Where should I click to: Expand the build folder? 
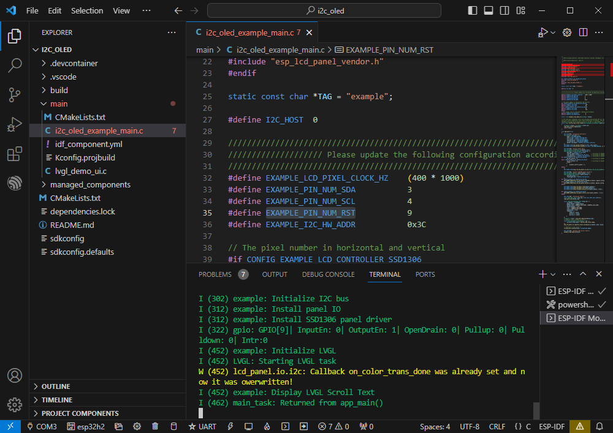click(107, 90)
